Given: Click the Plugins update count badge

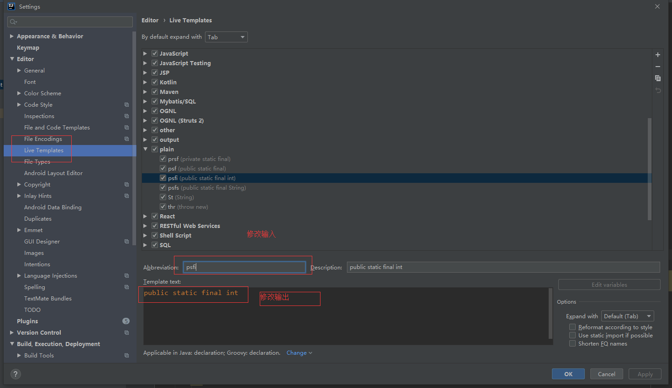Looking at the screenshot, I should [126, 321].
